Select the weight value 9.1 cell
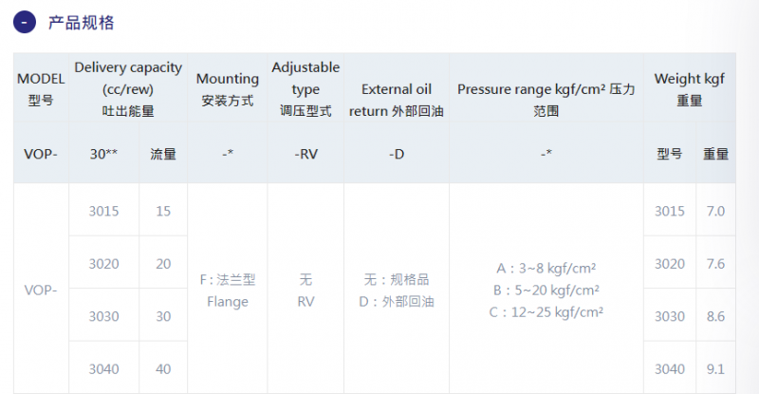759x394 pixels. point(715,368)
